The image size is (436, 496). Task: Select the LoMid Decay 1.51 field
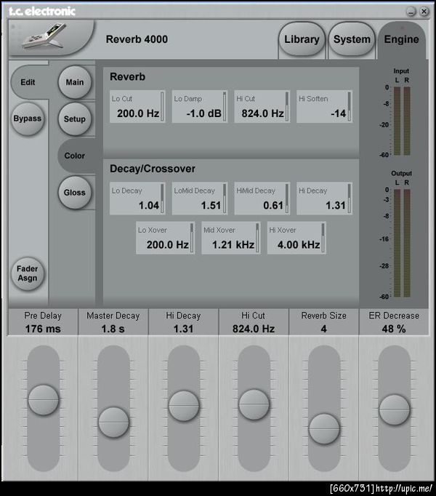(200, 199)
